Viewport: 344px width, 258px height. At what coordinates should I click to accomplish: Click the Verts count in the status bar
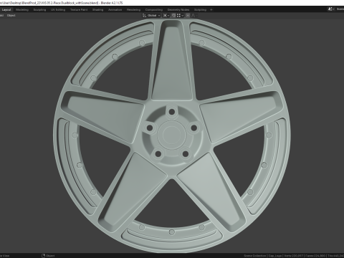[x=294, y=256]
